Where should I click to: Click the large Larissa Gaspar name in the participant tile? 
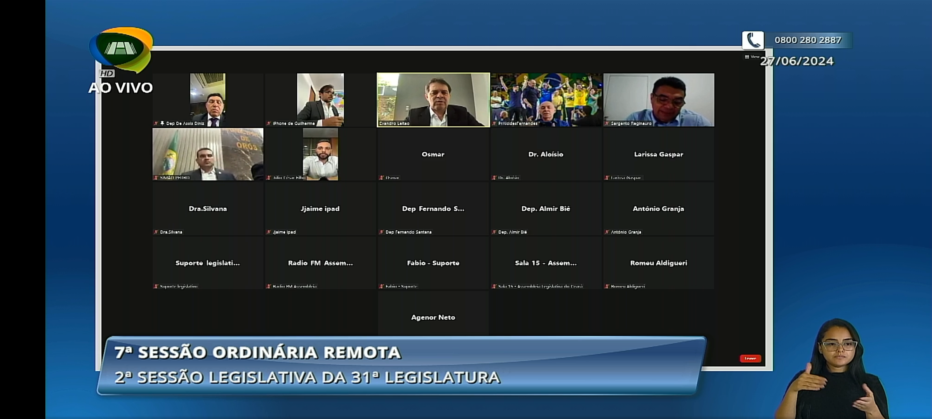[659, 154]
